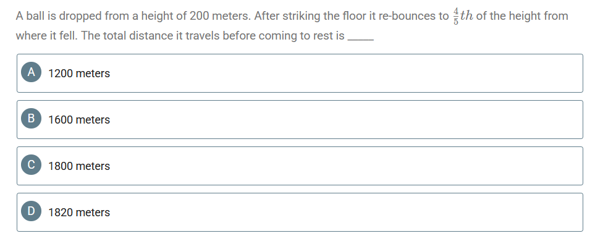Choose the circle C option badge
Viewport: 595px width, 249px height.
point(31,165)
